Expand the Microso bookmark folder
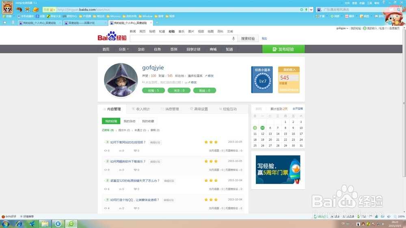This screenshot has width=406, height=228. point(113,16)
